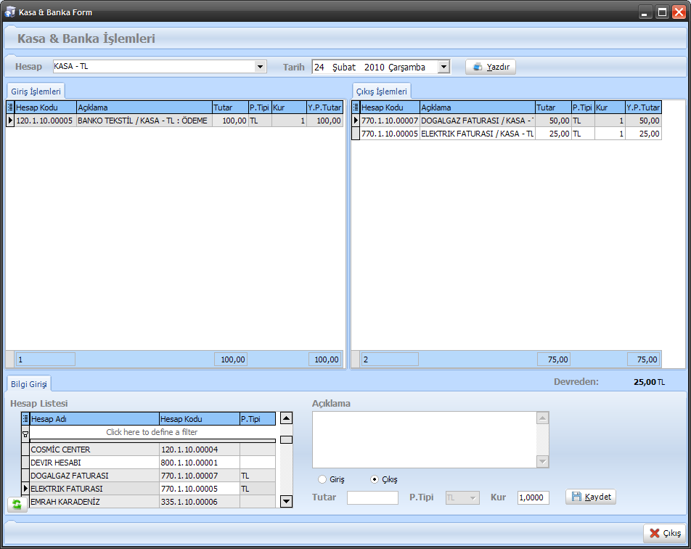Open the Tarih date picker dropdown
This screenshot has width=691, height=549.
[x=443, y=68]
